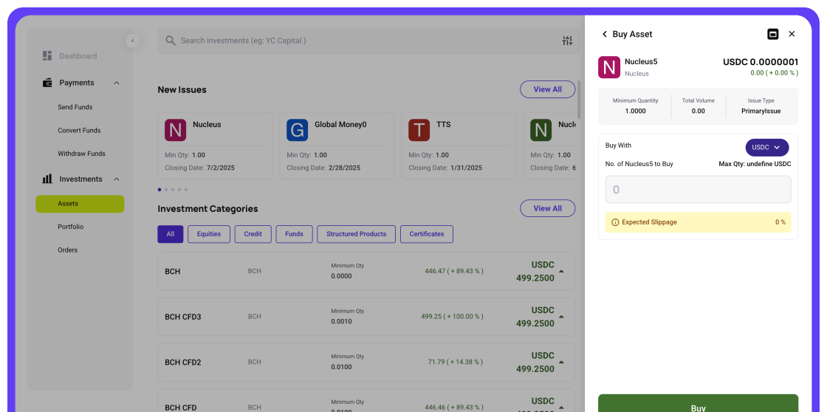Click the page vertical scrollbar

pos(579,100)
